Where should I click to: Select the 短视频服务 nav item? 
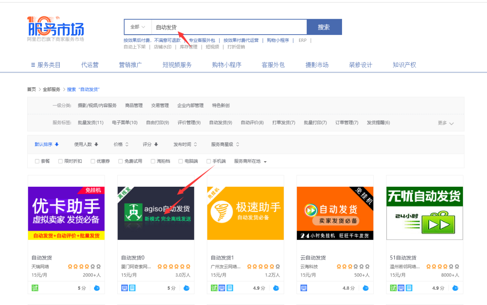[177, 65]
